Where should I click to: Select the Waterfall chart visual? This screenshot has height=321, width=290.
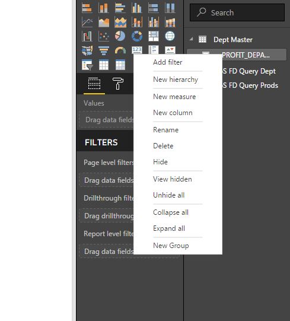tap(87, 36)
